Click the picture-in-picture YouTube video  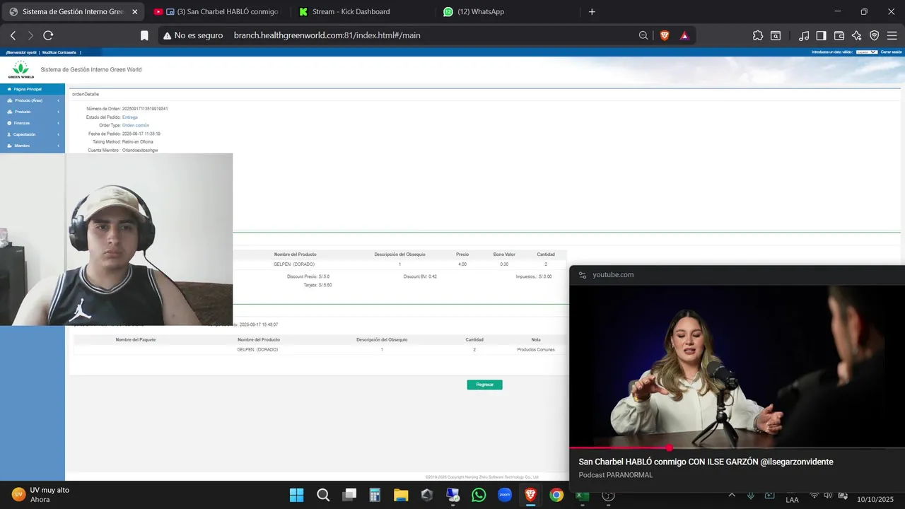(737, 365)
